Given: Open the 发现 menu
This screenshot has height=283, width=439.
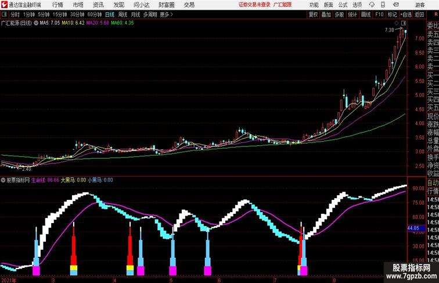Looking at the screenshot, I should pyautogui.click(x=118, y=5).
